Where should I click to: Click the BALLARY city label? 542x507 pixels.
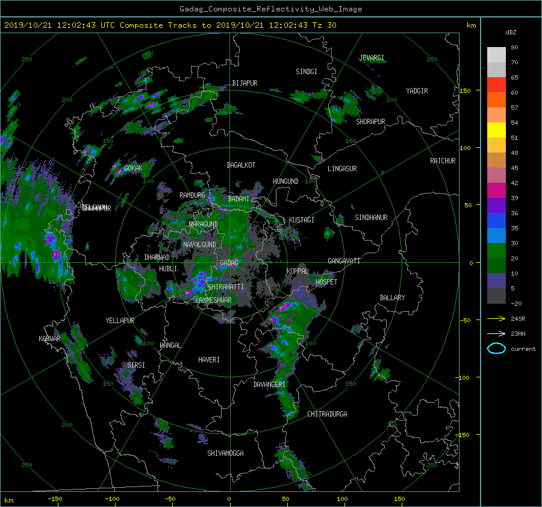392,298
